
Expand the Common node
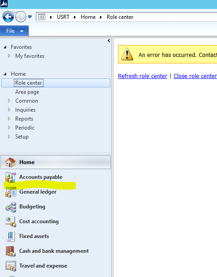click(9, 101)
